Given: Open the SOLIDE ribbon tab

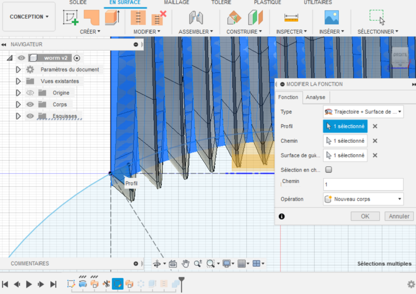Looking at the screenshot, I should coord(78,2).
